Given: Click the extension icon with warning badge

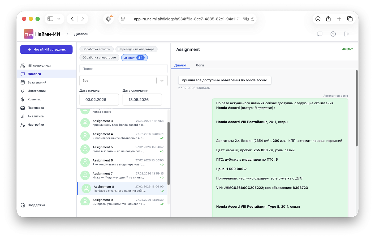Looking at the screenshot, I should point(109,19).
